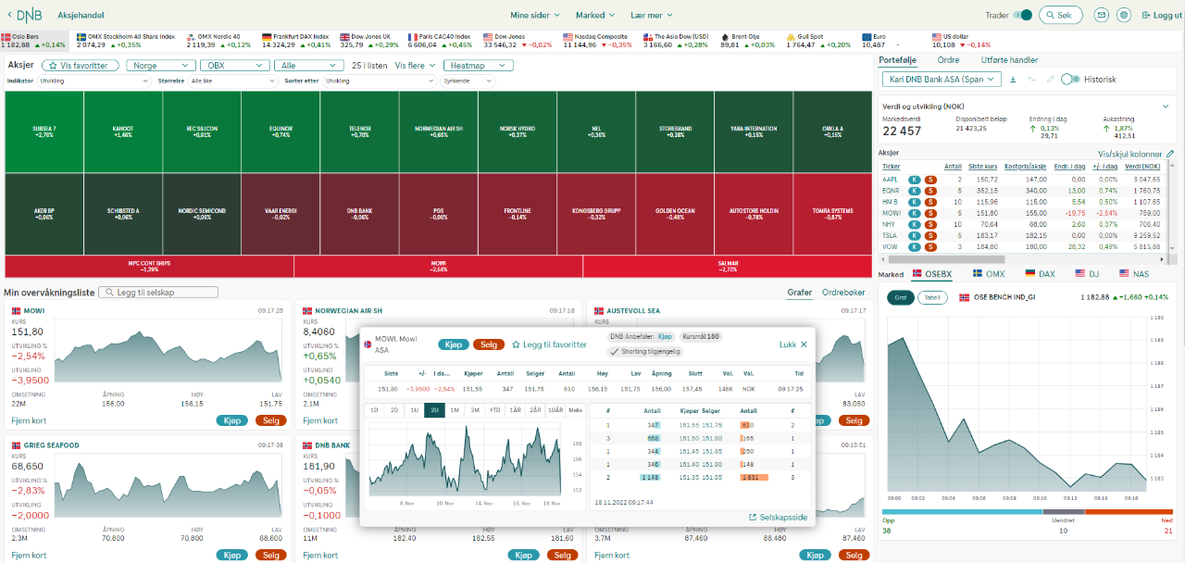Click the Logg ut button
The width and height of the screenshot is (1185, 563).
click(x=1161, y=16)
